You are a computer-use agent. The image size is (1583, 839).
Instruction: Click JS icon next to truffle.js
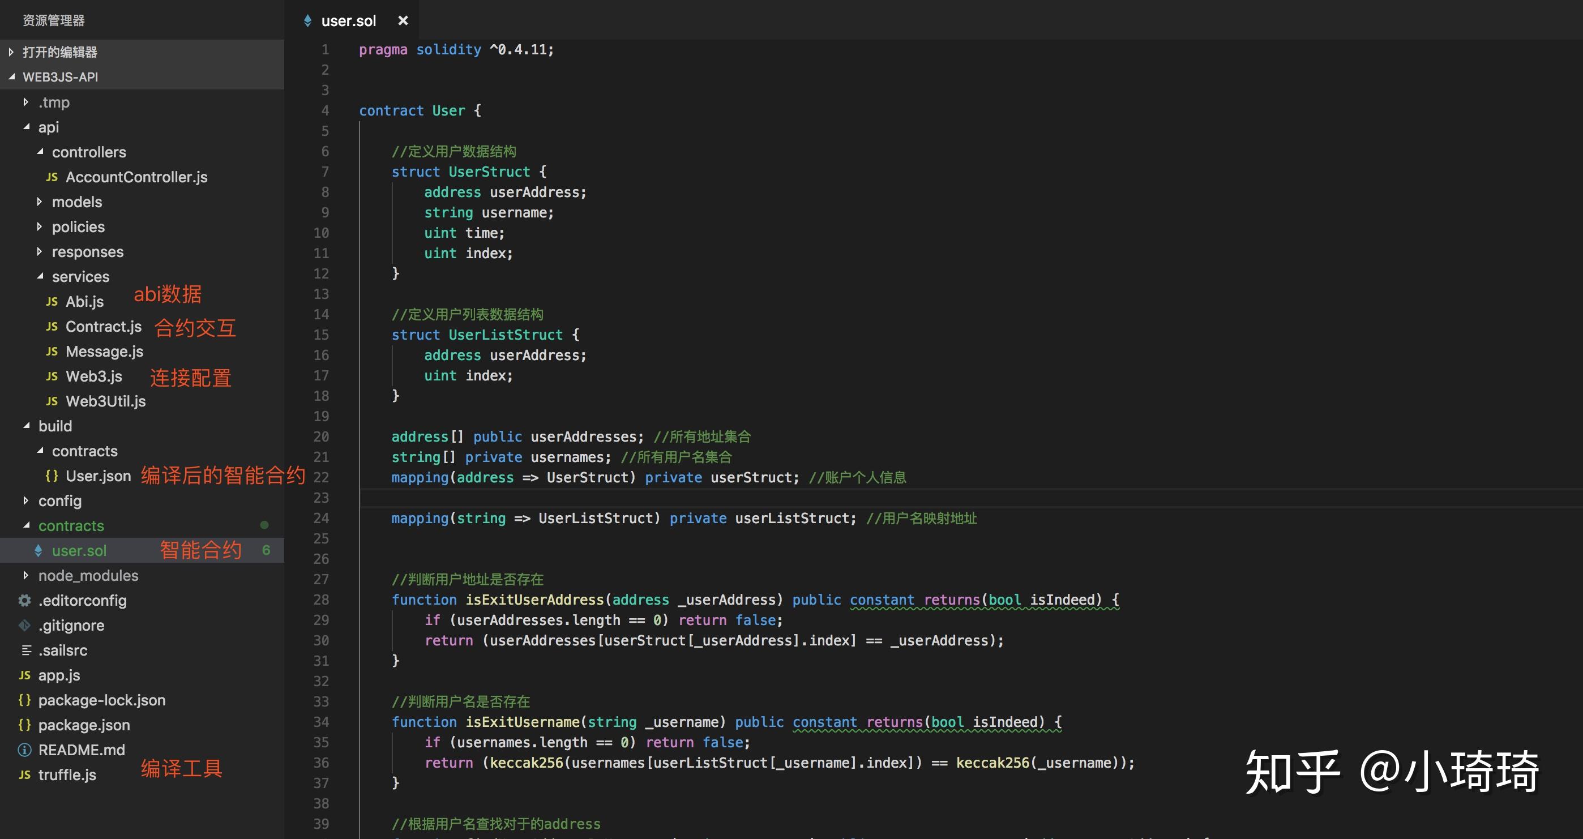[24, 775]
